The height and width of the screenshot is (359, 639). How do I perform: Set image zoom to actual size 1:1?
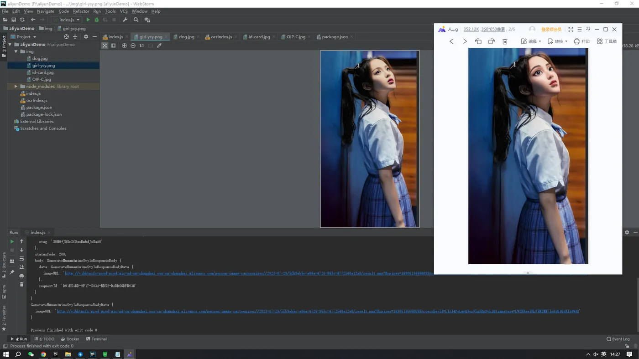click(141, 46)
